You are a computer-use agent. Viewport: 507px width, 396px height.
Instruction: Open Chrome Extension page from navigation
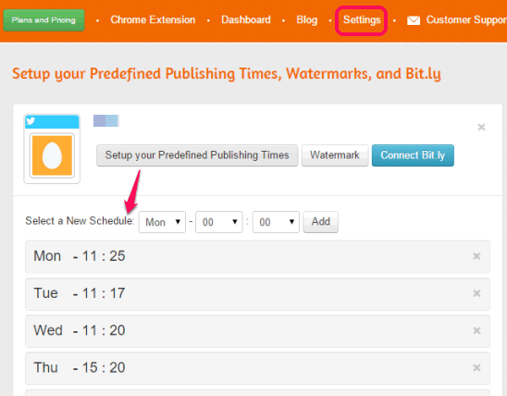[153, 19]
